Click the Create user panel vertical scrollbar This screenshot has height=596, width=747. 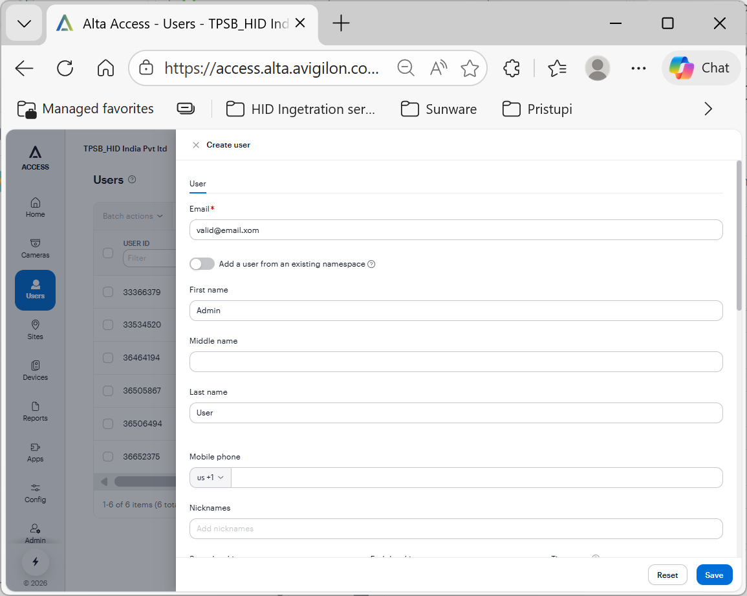point(739,236)
